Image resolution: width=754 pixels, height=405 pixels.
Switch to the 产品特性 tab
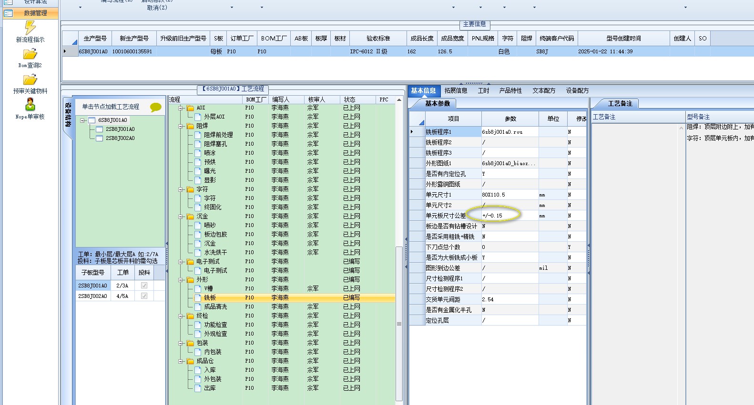click(510, 90)
